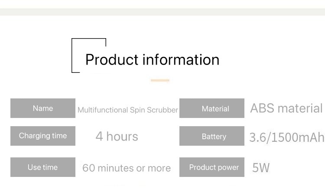This screenshot has height=196, width=325.
Task: Click the Charging time label box
Action: (x=43, y=136)
